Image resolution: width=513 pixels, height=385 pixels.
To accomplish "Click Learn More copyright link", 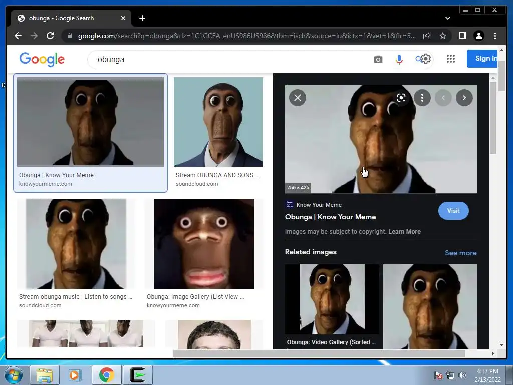I will point(404,232).
